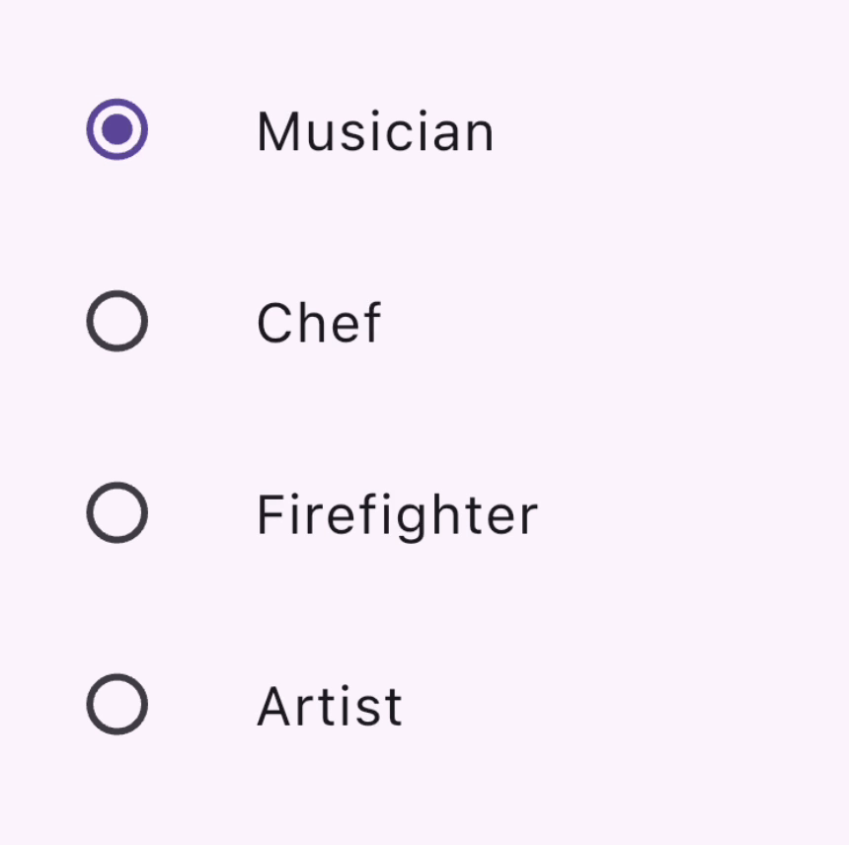Click the Musician text label
Viewport: 849px width, 845px height.
[x=374, y=130]
